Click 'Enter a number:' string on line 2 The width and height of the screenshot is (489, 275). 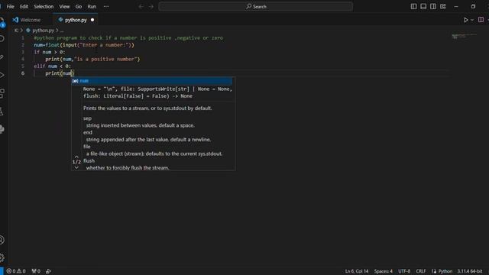click(x=104, y=45)
